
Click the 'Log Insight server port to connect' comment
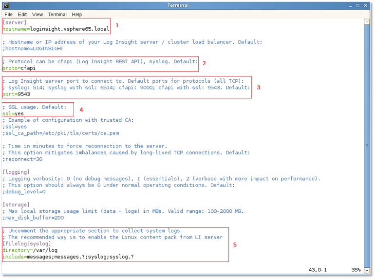123,81
